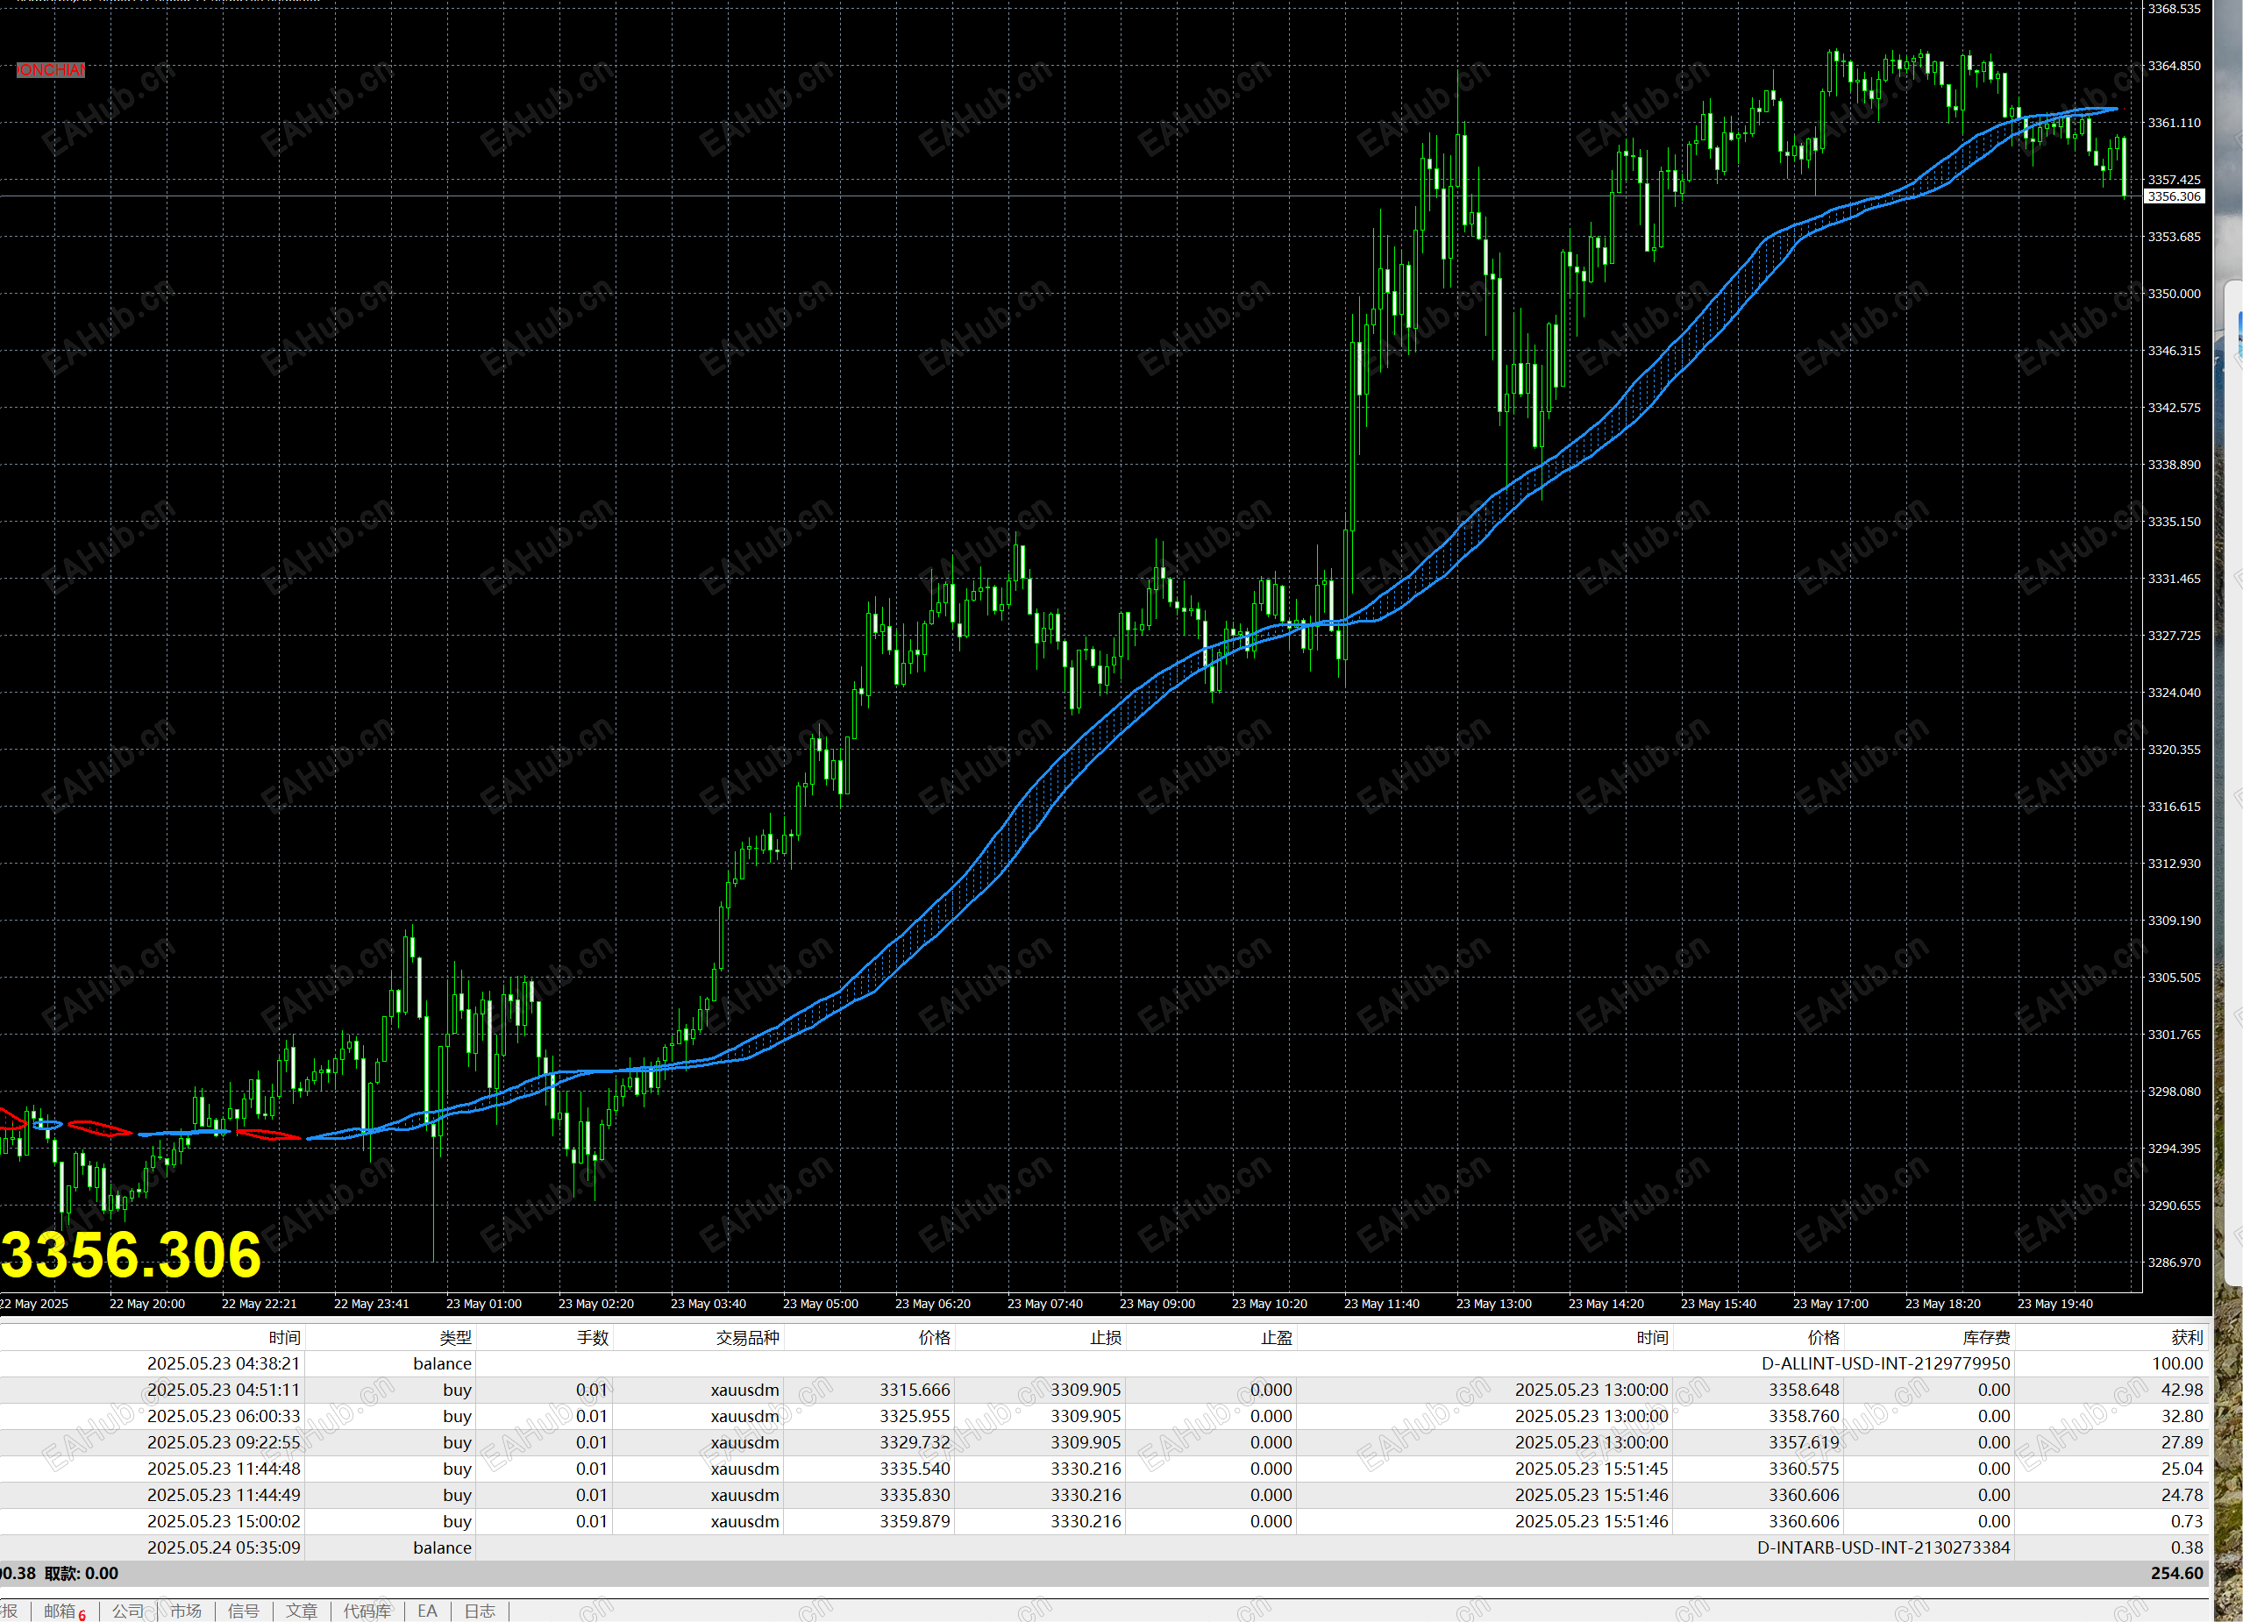The width and height of the screenshot is (2243, 1622).
Task: Click the large yellow 3356.306 price label
Action: pos(132,1254)
